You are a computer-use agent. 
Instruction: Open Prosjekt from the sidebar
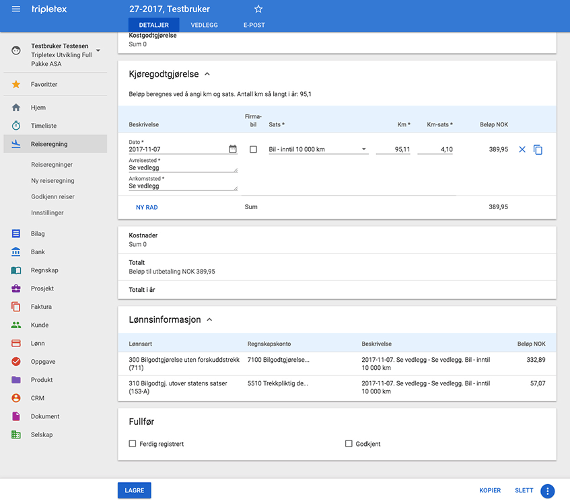(x=42, y=288)
